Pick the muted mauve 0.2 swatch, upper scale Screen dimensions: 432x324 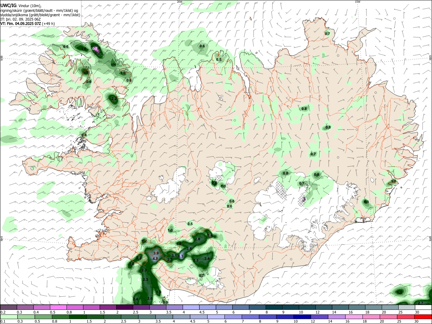click(8, 307)
